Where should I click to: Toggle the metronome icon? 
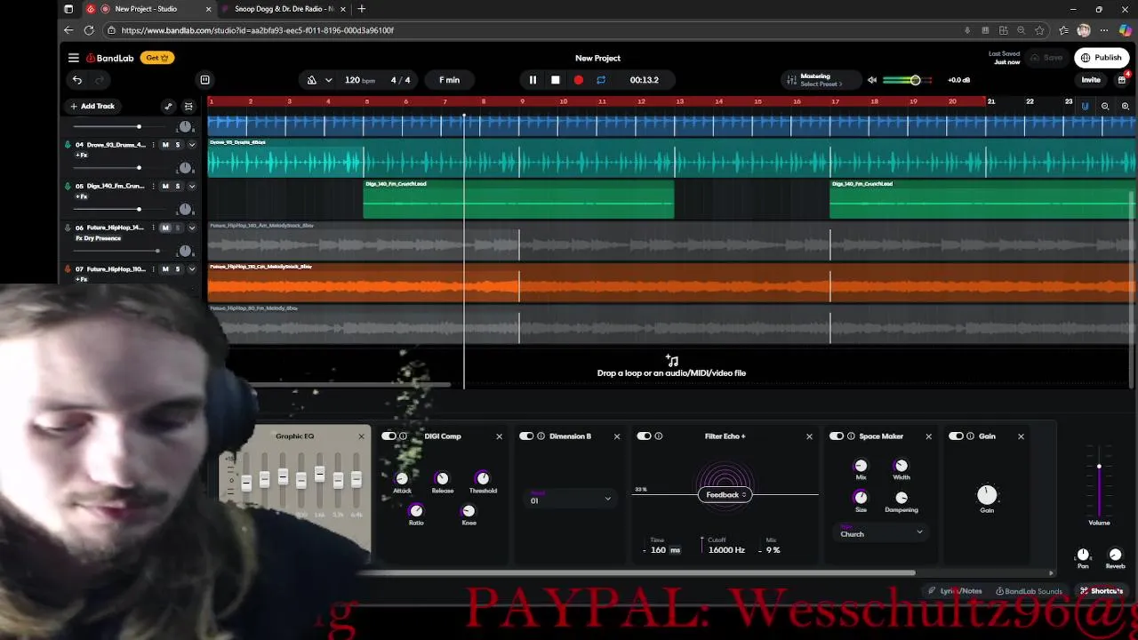pyautogui.click(x=312, y=80)
